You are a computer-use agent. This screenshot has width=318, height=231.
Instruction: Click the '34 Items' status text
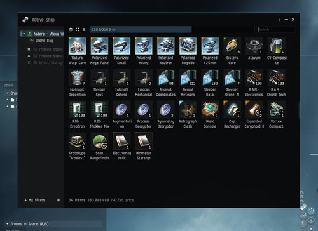click(x=77, y=200)
